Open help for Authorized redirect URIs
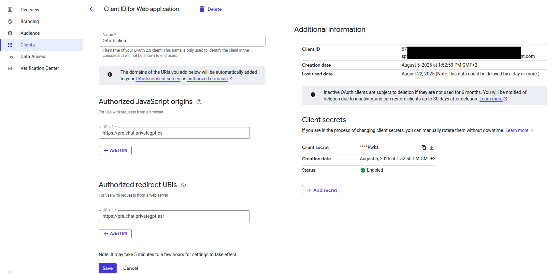Screen dimensions: 557x274 coord(183,185)
